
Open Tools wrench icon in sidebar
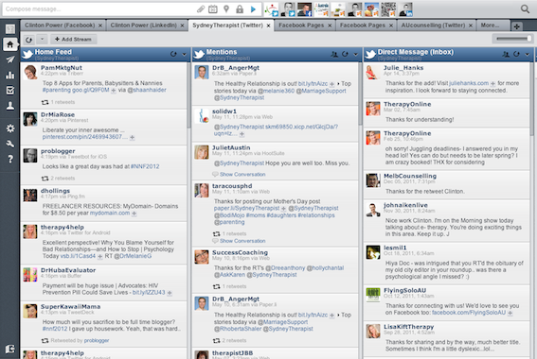click(x=10, y=144)
